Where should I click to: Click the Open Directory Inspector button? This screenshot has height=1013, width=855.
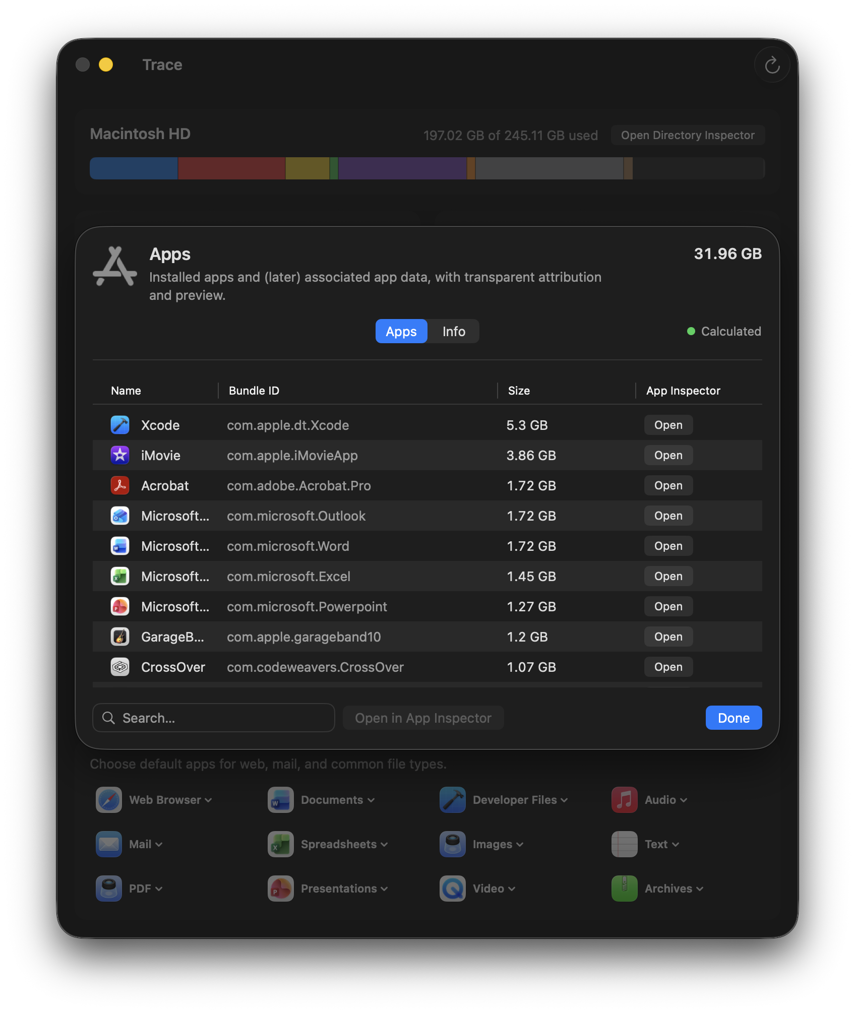coord(688,135)
